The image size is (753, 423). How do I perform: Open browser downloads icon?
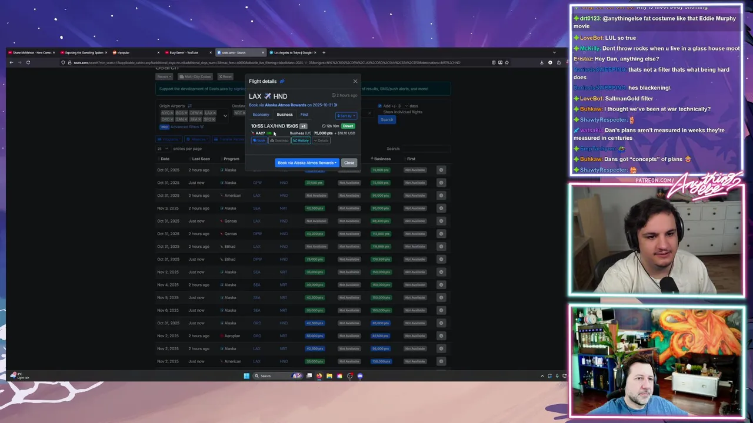click(x=542, y=62)
